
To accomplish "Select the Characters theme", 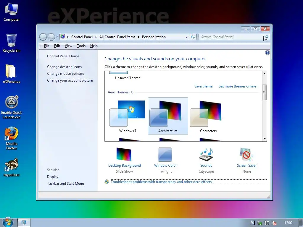I will point(208,116).
